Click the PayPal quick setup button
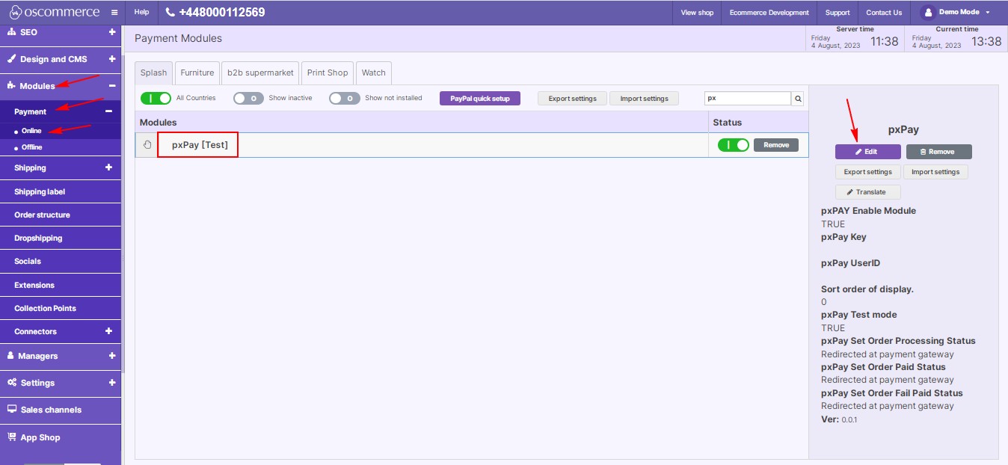Screen dimensions: 1008x465 click(480, 99)
